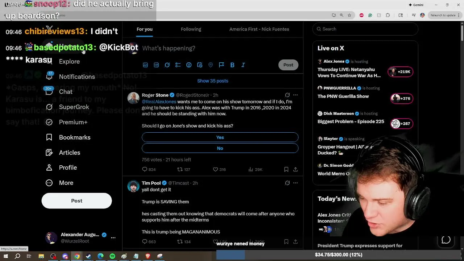Repost Tim Pool's post
Viewport: 464px width, 261px height.
pyautogui.click(x=183, y=241)
